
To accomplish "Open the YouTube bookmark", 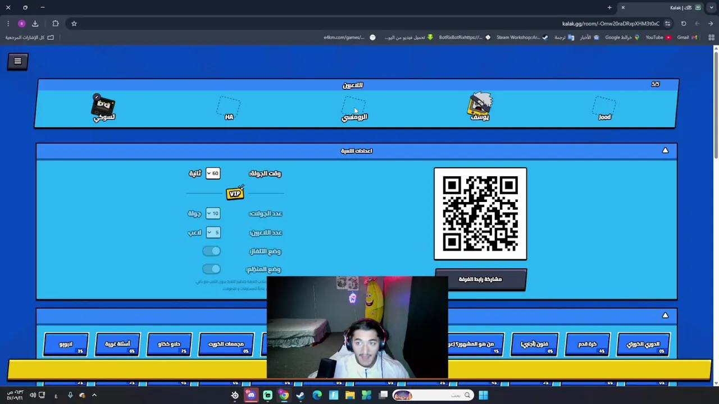I will coord(658,38).
